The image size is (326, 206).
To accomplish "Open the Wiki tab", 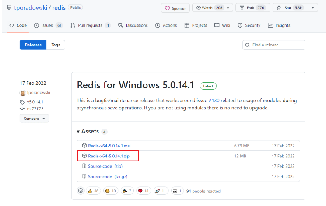I will click(x=222, y=25).
